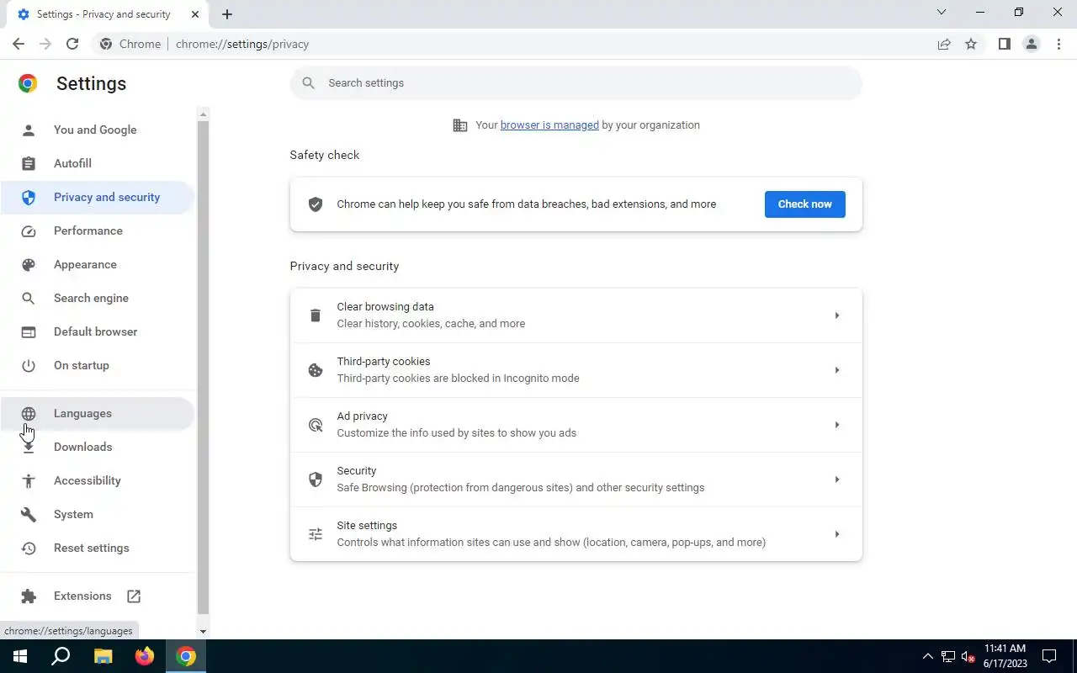Launch Firefox from the taskbar
Viewport: 1077px width, 673px height.
tap(145, 656)
